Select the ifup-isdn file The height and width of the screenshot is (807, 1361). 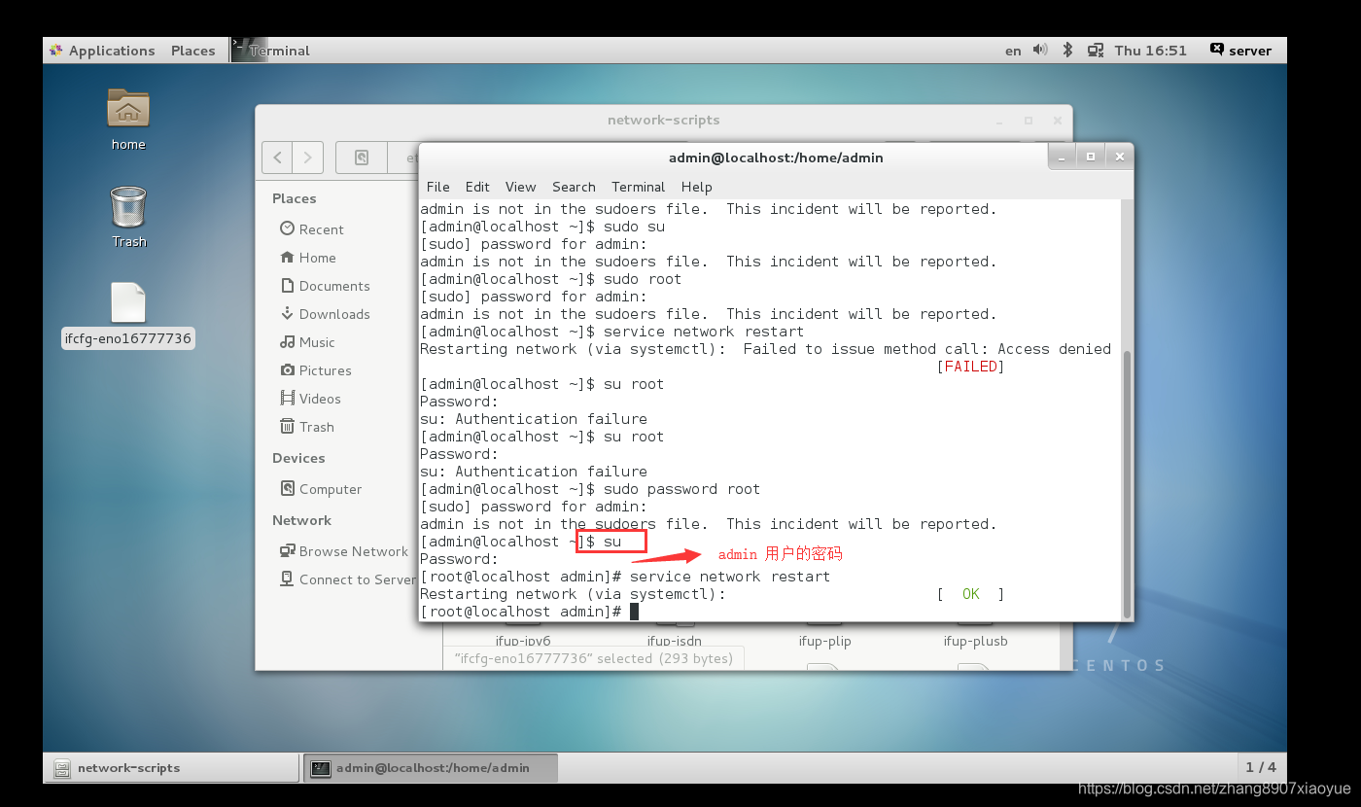pos(675,641)
